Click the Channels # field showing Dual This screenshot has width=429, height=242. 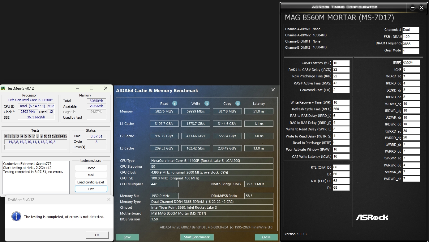pyautogui.click(x=411, y=30)
